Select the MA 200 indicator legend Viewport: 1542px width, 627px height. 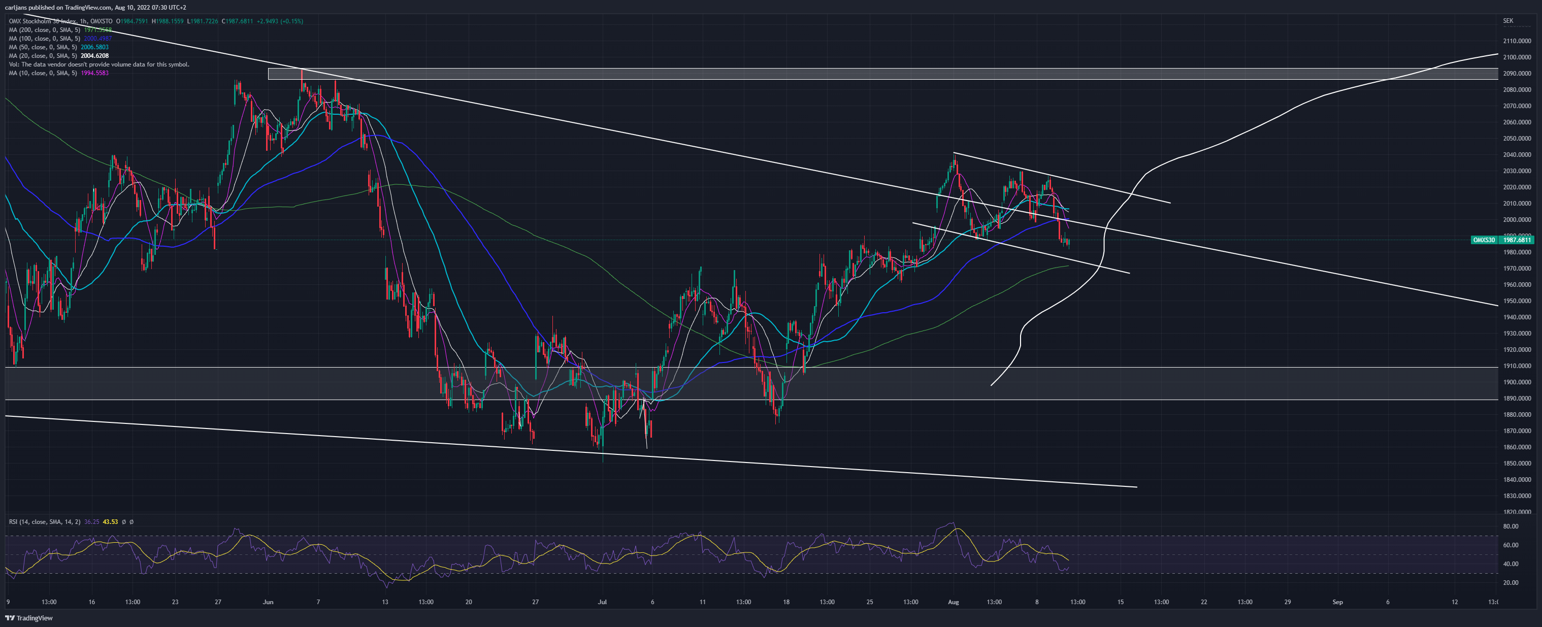tap(60, 30)
